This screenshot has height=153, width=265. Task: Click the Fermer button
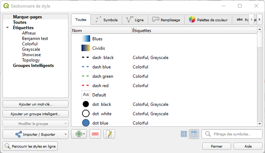coord(217,146)
